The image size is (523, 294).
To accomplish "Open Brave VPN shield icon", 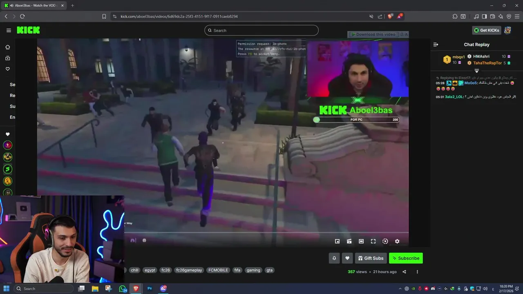I will [x=509, y=16].
